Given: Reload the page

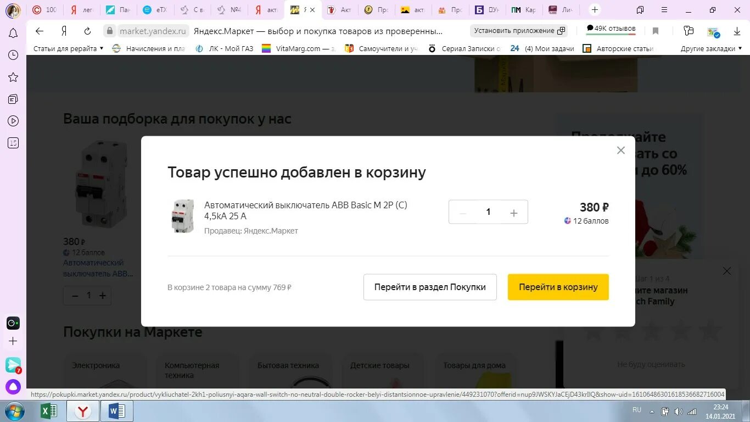Looking at the screenshot, I should (x=87, y=31).
